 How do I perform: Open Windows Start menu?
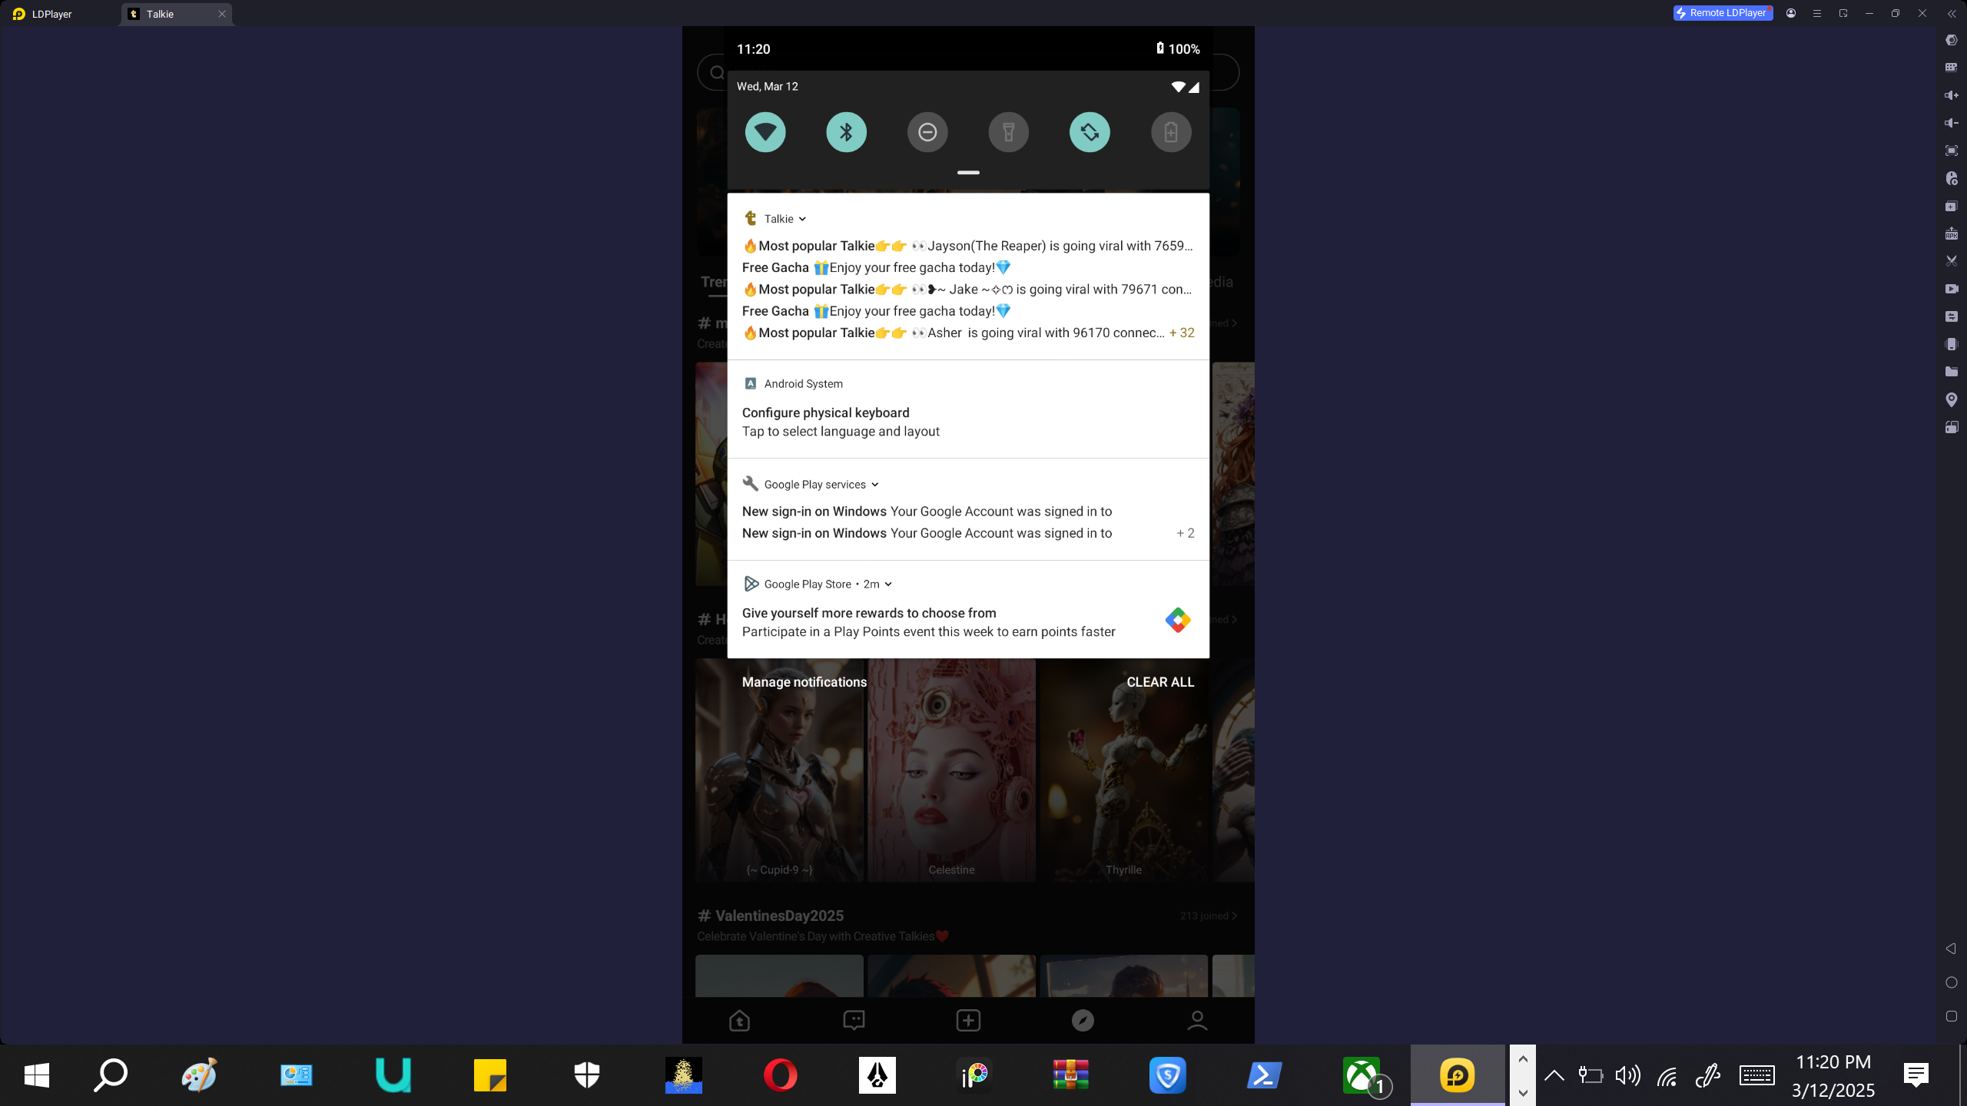pos(37,1075)
